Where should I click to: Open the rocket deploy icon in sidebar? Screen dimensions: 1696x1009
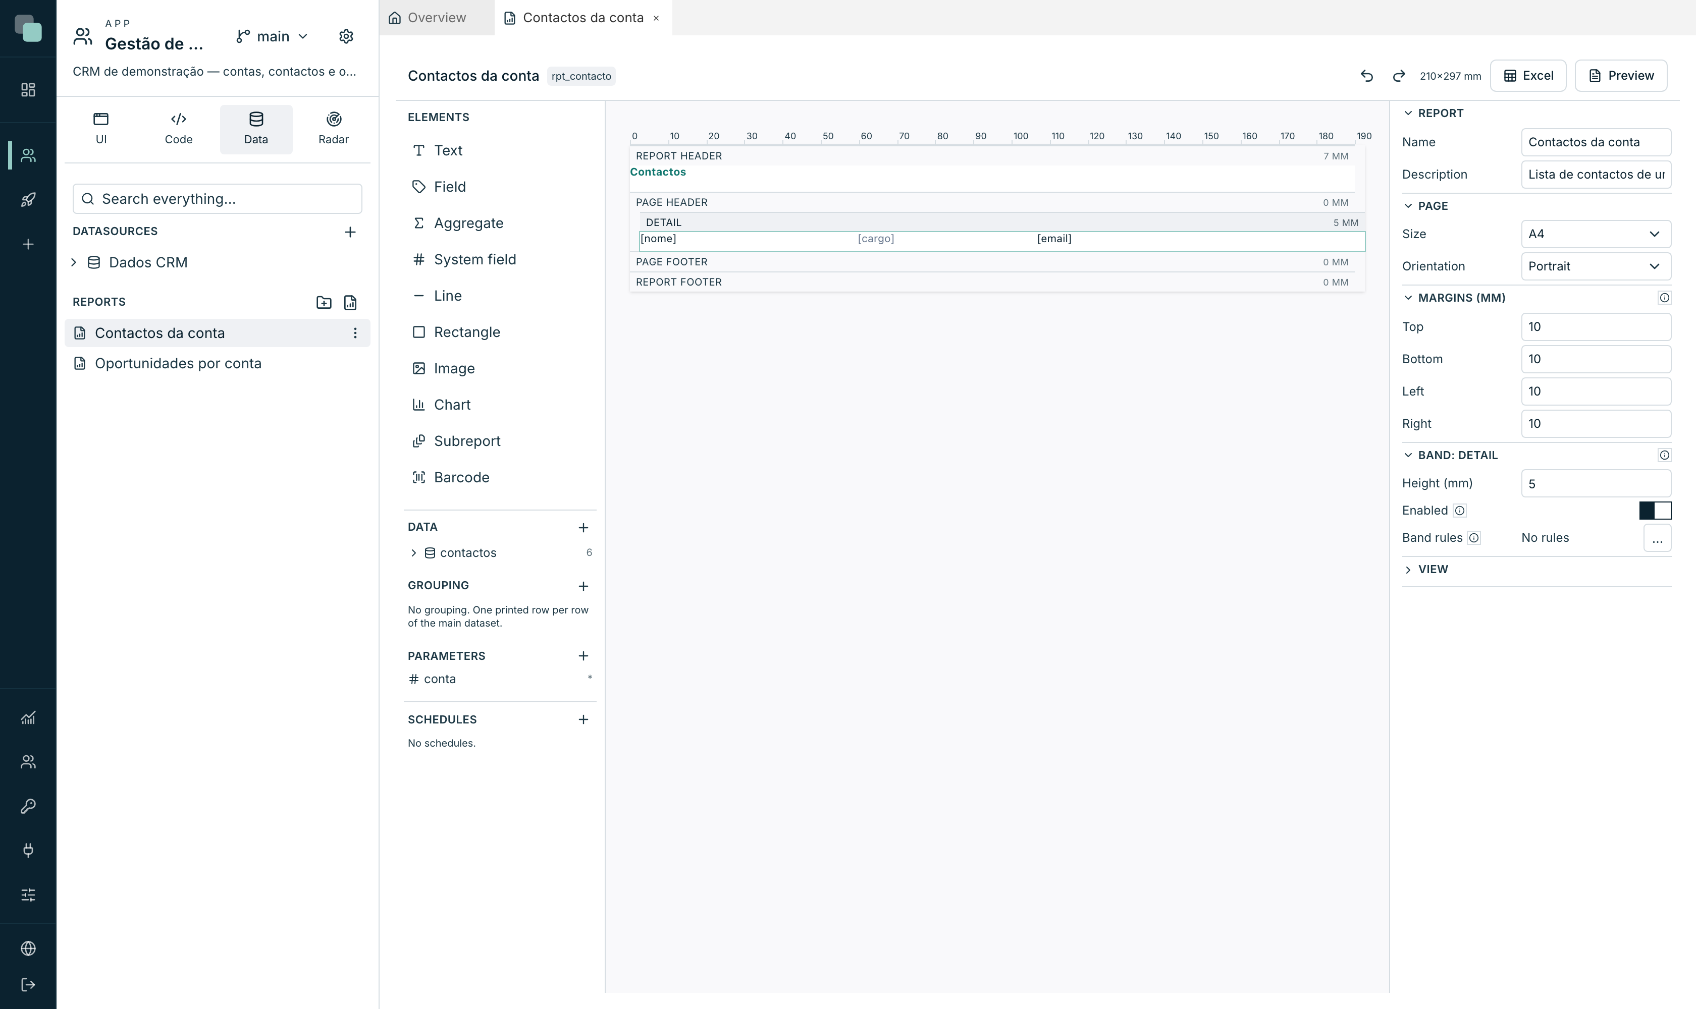(x=28, y=200)
